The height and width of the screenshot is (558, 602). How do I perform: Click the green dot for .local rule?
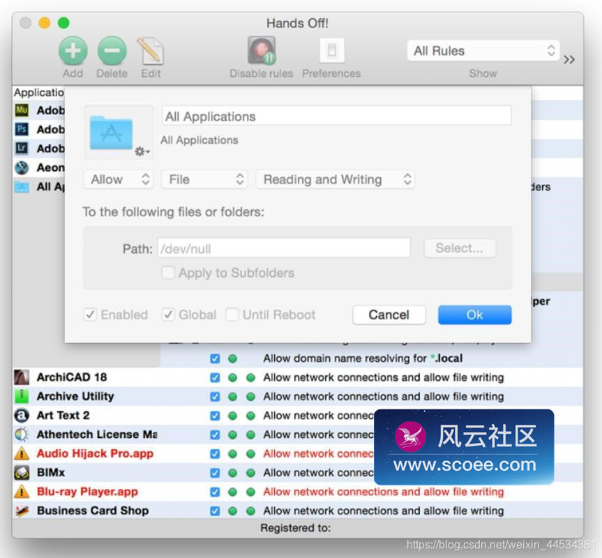tap(232, 359)
